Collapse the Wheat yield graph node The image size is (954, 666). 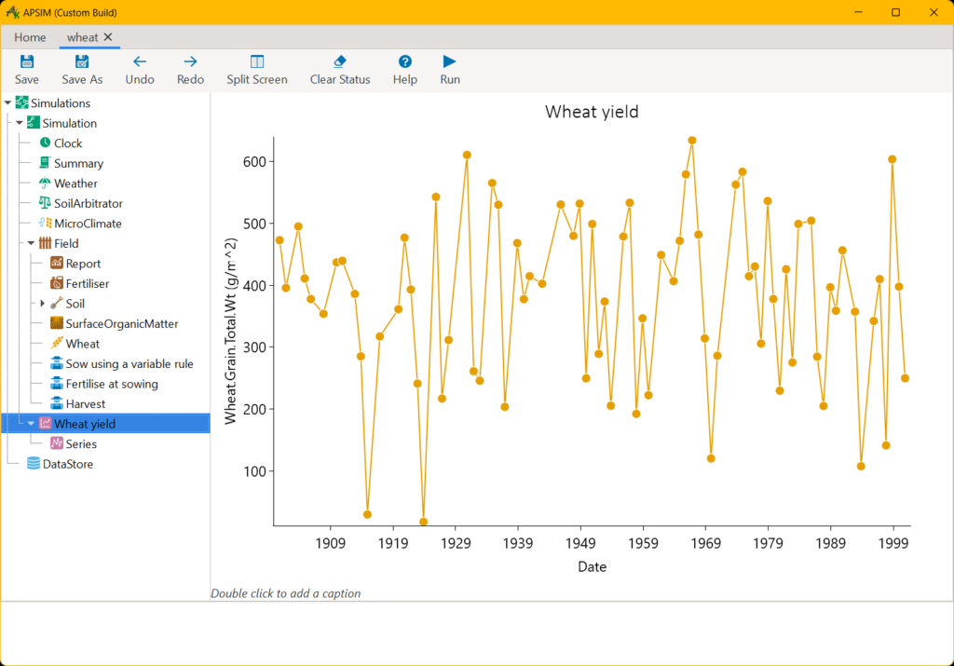pyautogui.click(x=31, y=424)
